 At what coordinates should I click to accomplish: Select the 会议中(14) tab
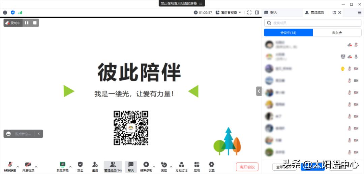pyautogui.click(x=288, y=33)
